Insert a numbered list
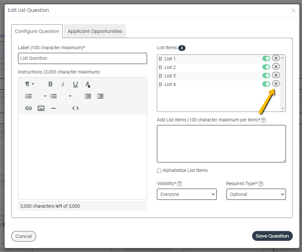Image resolution: width=302 pixels, height=252 pixels. point(29,96)
